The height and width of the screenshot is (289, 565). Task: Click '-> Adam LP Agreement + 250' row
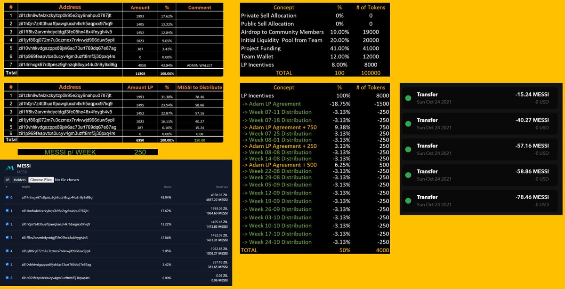[x=279, y=146]
